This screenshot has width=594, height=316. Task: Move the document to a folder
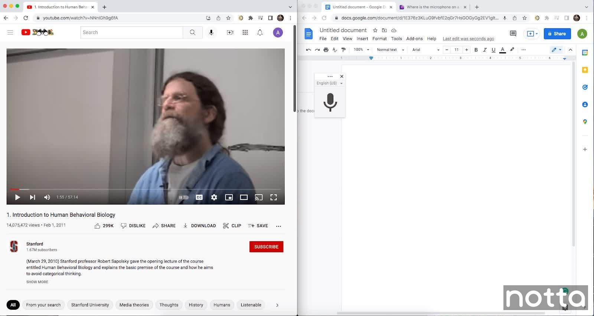point(384,30)
